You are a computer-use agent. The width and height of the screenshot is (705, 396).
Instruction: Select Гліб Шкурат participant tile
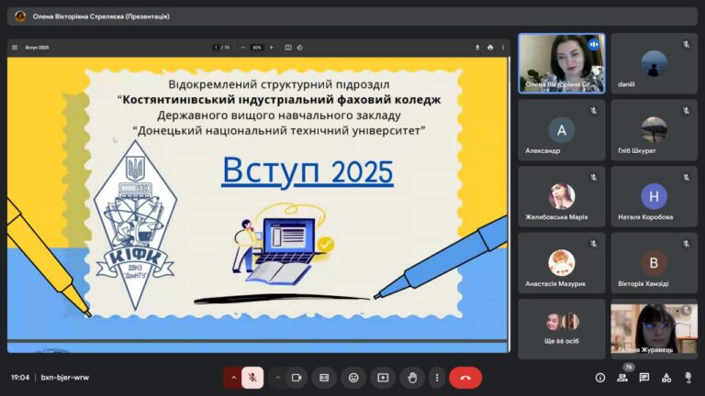click(655, 130)
